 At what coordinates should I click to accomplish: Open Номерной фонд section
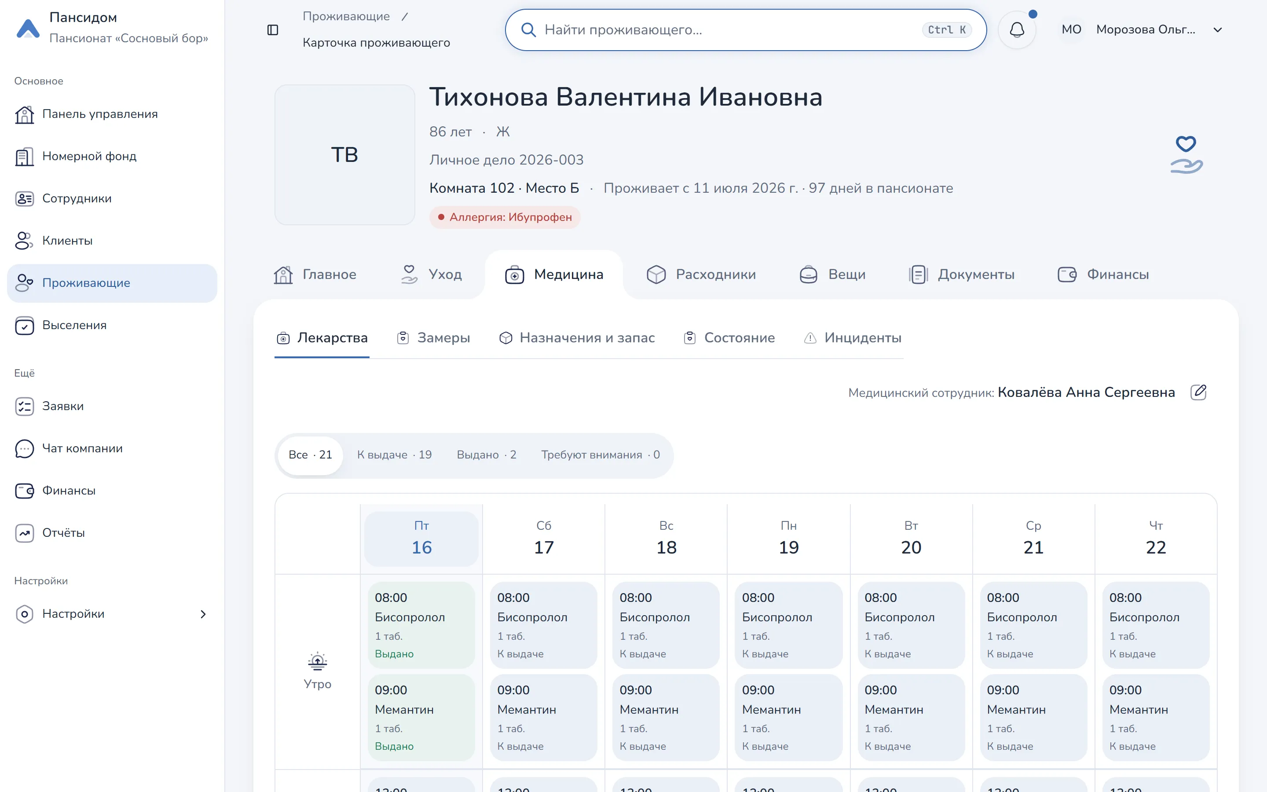pos(112,157)
